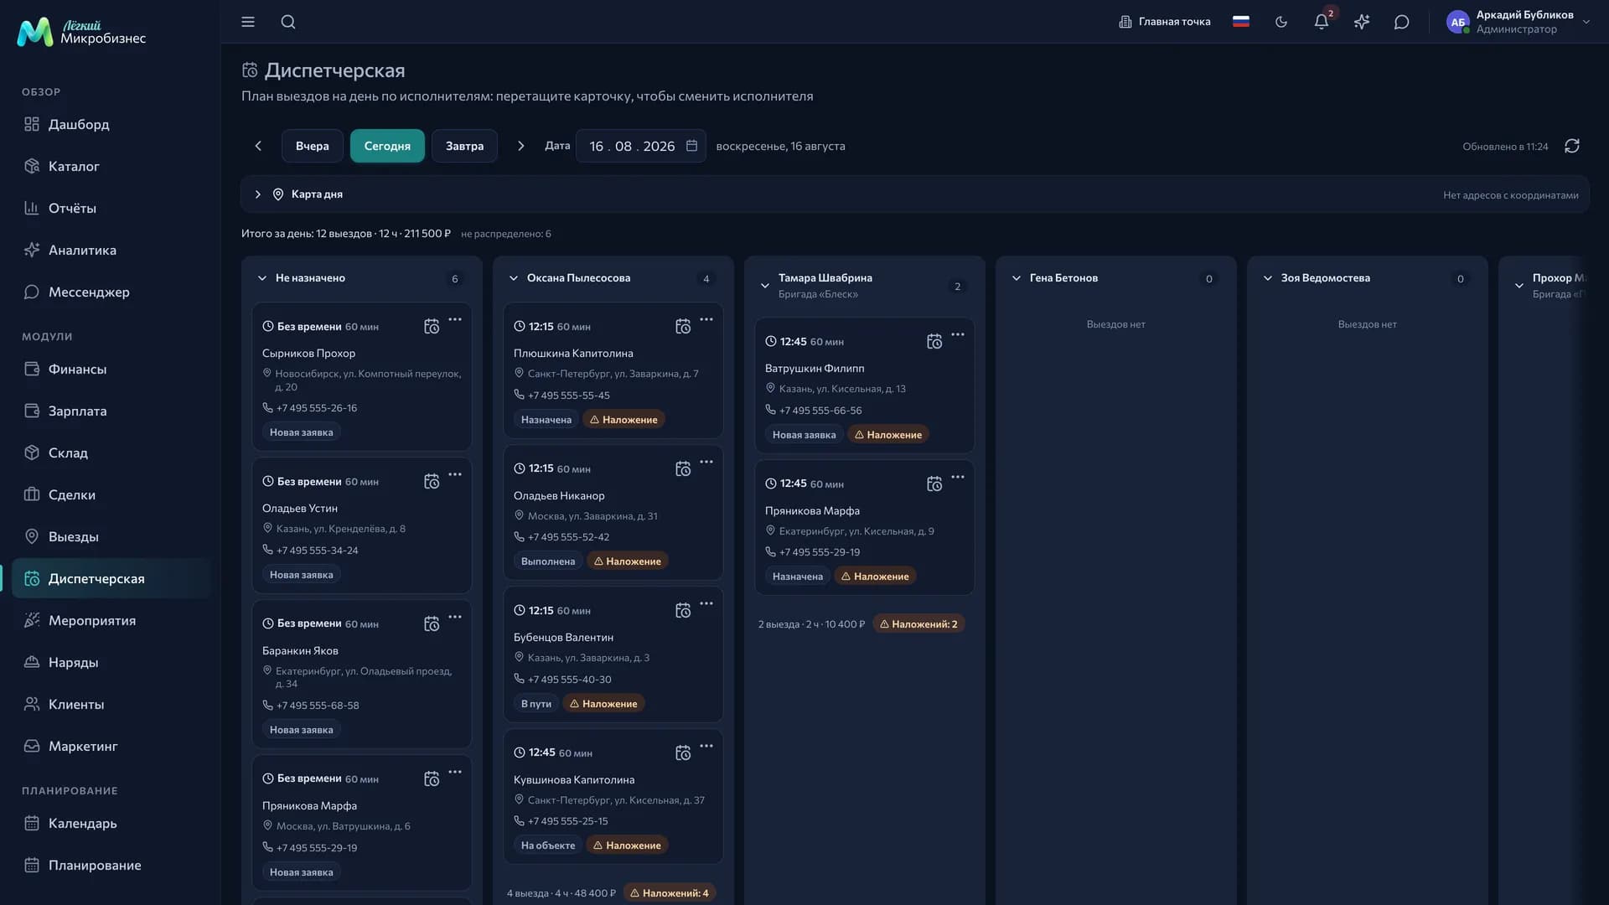
Task: Reschedule icon on Плюшкина Капитолина card
Action: tap(683, 327)
